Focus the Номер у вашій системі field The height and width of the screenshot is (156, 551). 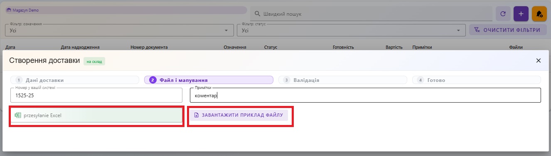96,95
